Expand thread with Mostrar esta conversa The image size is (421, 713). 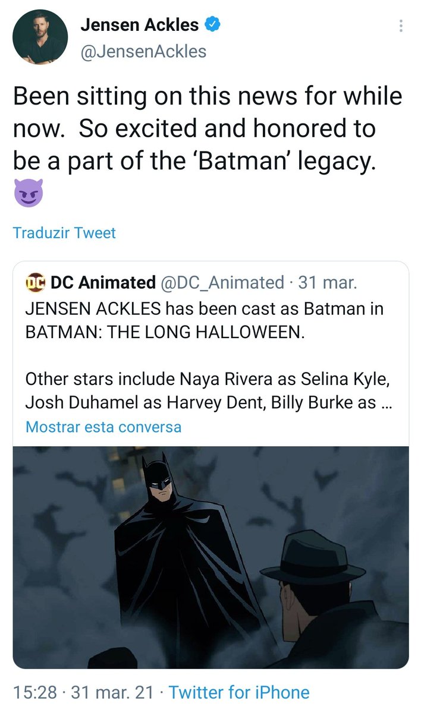click(103, 427)
